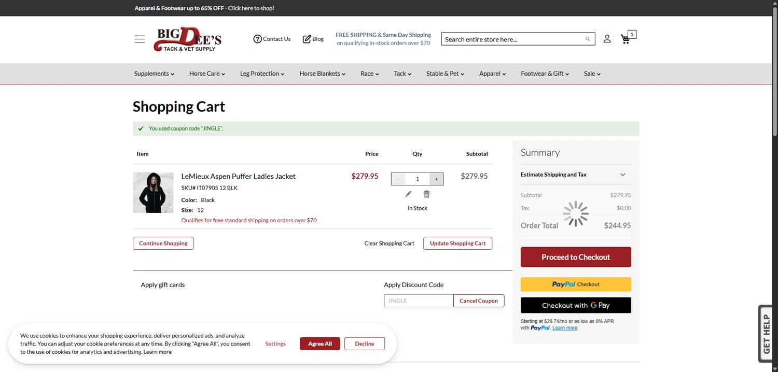Open the hamburger navigation menu

(x=140, y=39)
